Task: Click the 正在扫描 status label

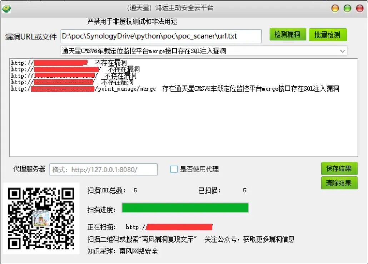Action: 101,227
